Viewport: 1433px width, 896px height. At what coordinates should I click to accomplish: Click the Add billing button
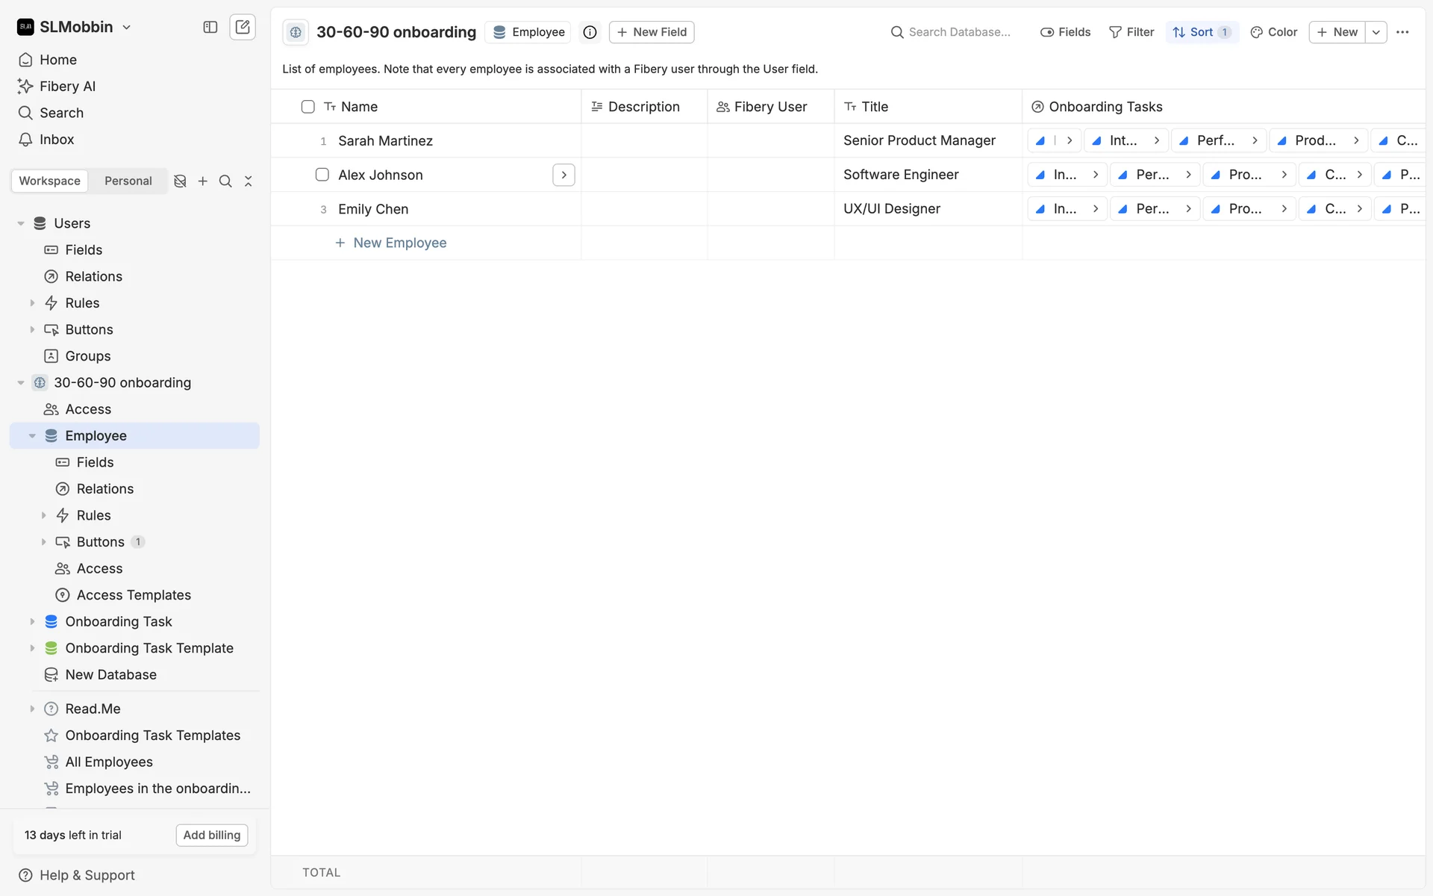[x=212, y=835]
